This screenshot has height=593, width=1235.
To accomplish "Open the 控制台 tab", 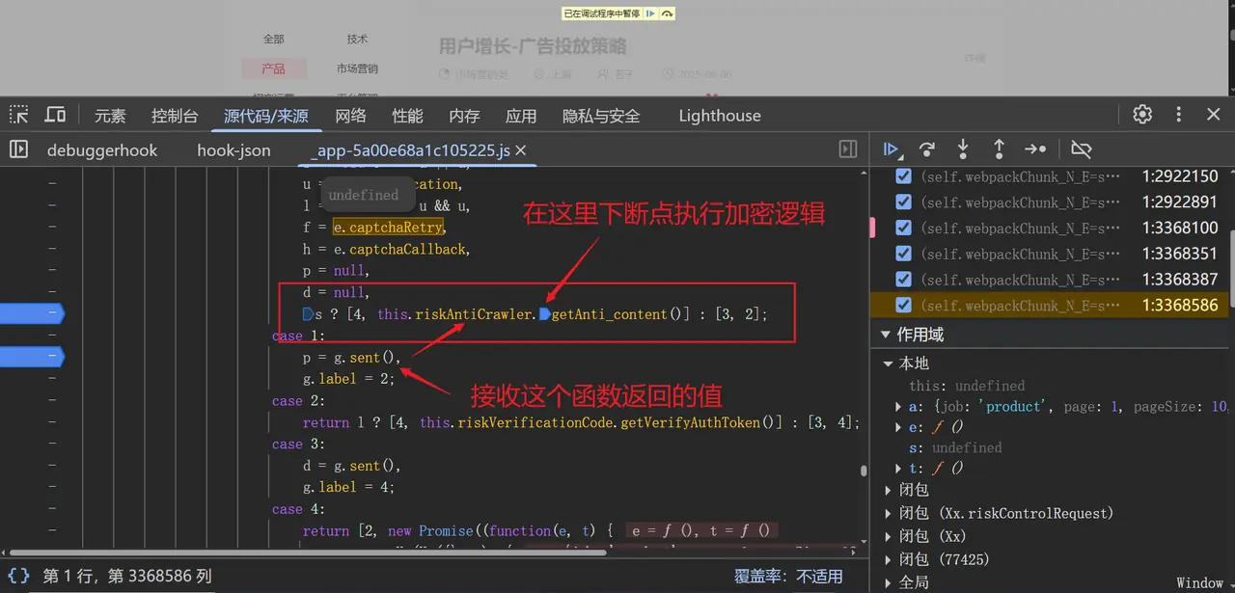I will (175, 116).
